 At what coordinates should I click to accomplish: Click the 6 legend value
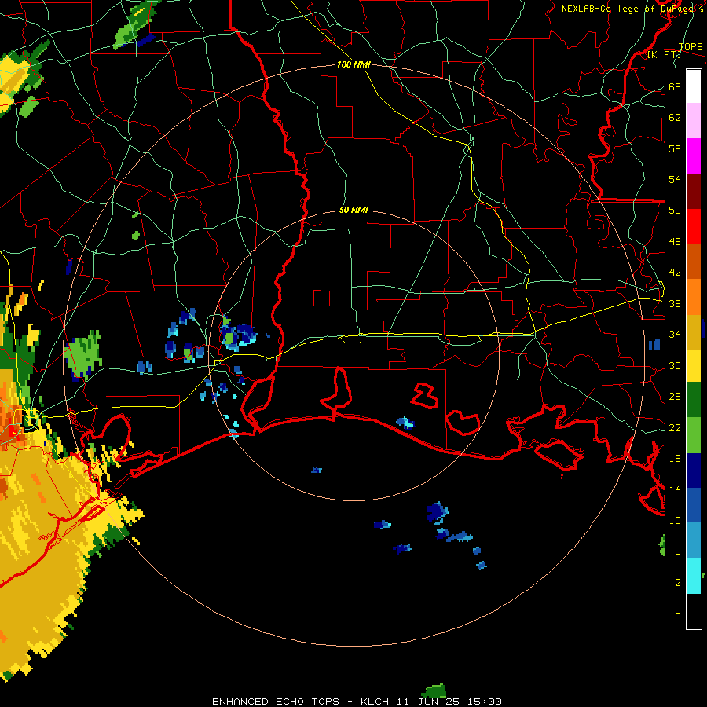click(x=677, y=551)
